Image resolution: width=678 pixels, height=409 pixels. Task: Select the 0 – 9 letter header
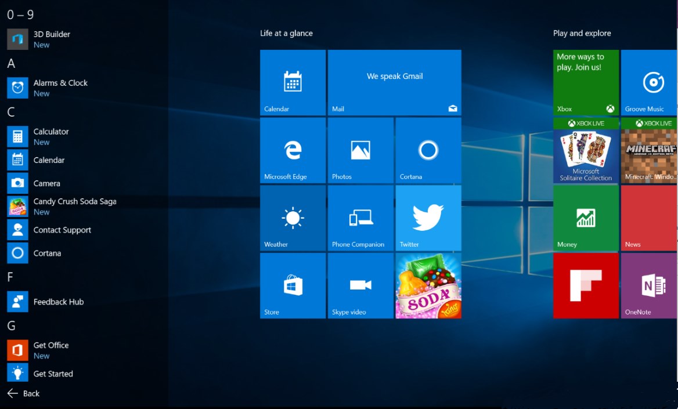(20, 15)
